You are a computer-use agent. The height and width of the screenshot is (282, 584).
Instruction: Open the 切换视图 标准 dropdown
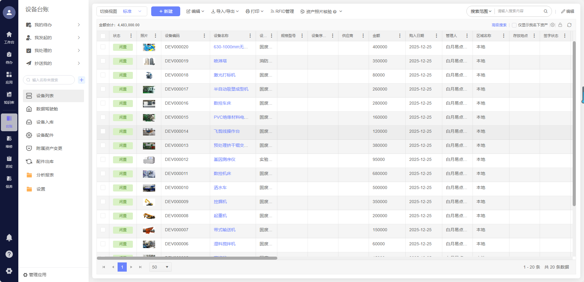click(x=122, y=11)
